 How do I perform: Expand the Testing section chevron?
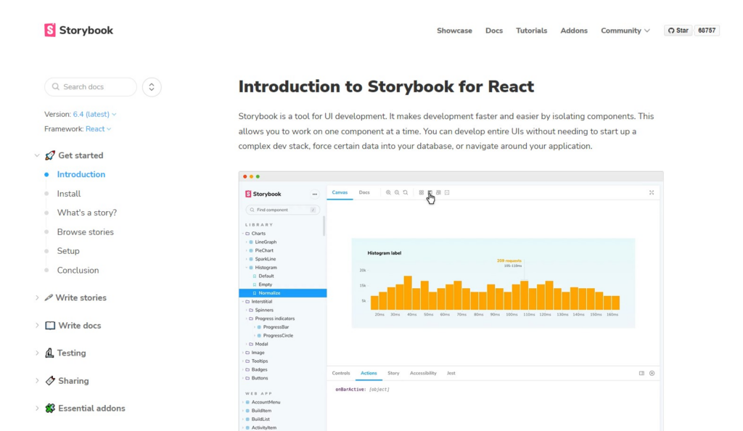(37, 353)
